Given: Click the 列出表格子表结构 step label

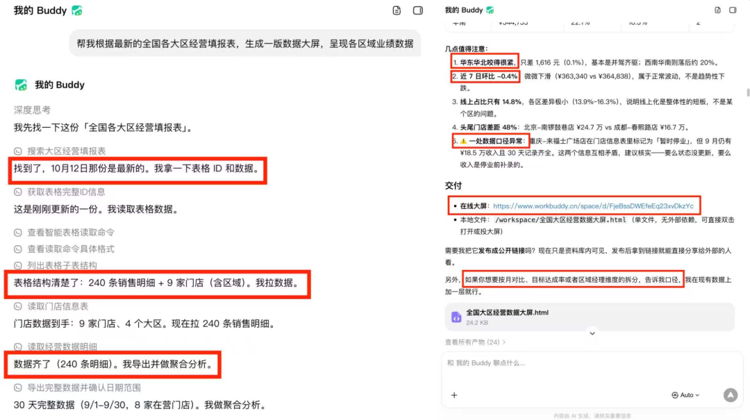Looking at the screenshot, I should (x=62, y=265).
